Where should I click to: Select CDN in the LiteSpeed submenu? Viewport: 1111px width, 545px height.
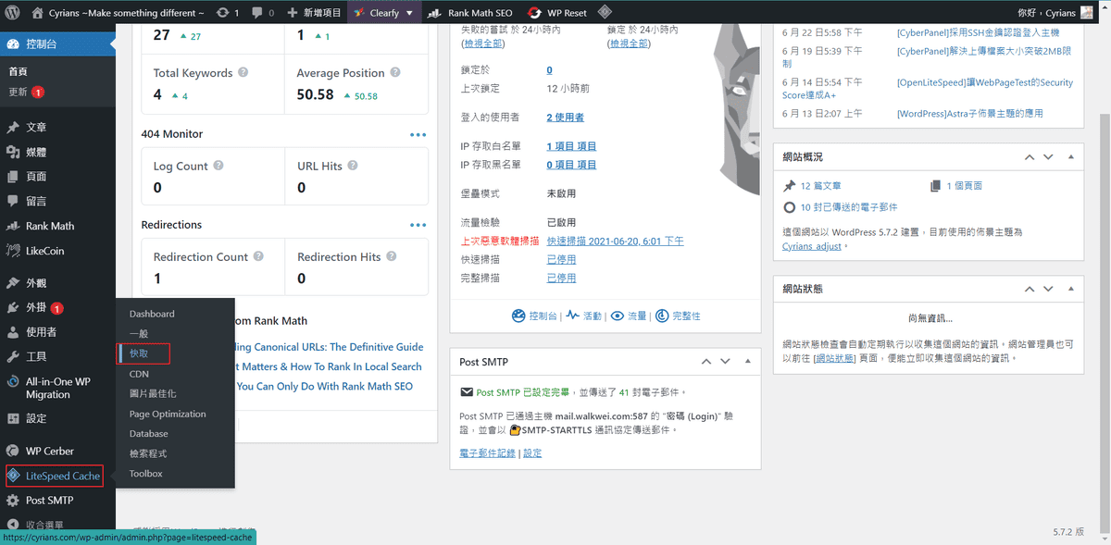pyautogui.click(x=139, y=374)
